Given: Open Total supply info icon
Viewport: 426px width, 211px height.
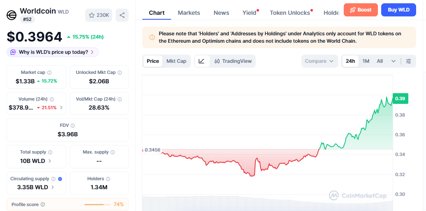Looking at the screenshot, I should click(x=50, y=152).
